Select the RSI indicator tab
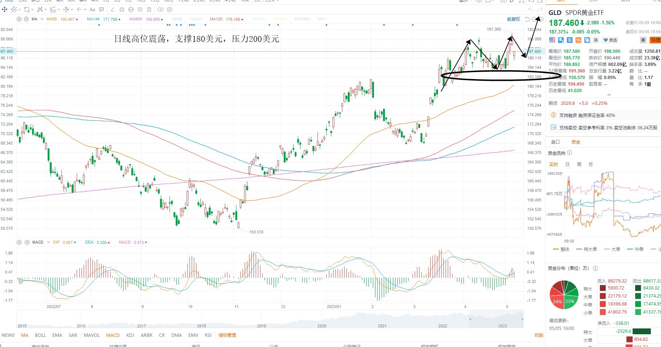The image size is (661, 347). coord(208,335)
